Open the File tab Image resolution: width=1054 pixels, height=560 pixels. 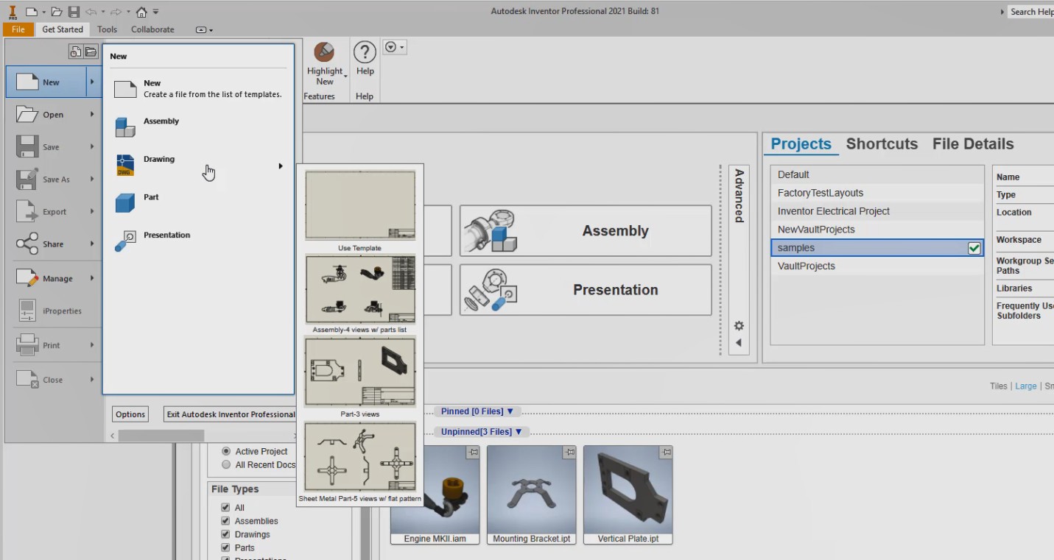(18, 29)
